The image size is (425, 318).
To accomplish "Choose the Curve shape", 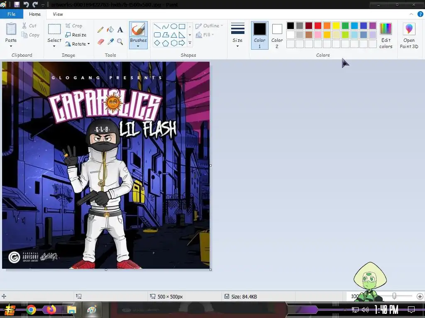I will (165, 26).
